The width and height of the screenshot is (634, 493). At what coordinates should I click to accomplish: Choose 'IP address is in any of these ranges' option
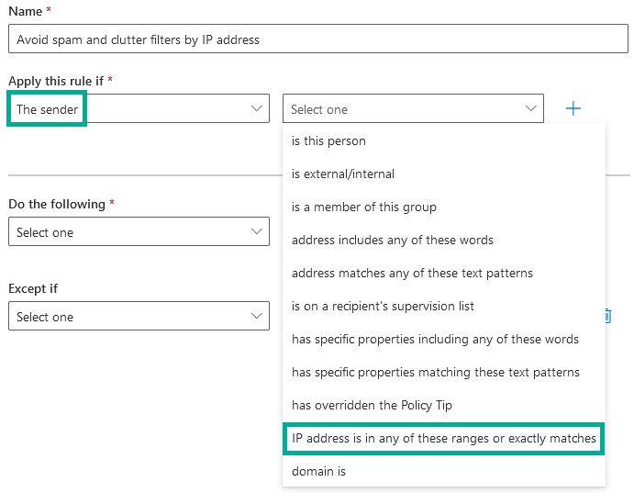point(443,439)
